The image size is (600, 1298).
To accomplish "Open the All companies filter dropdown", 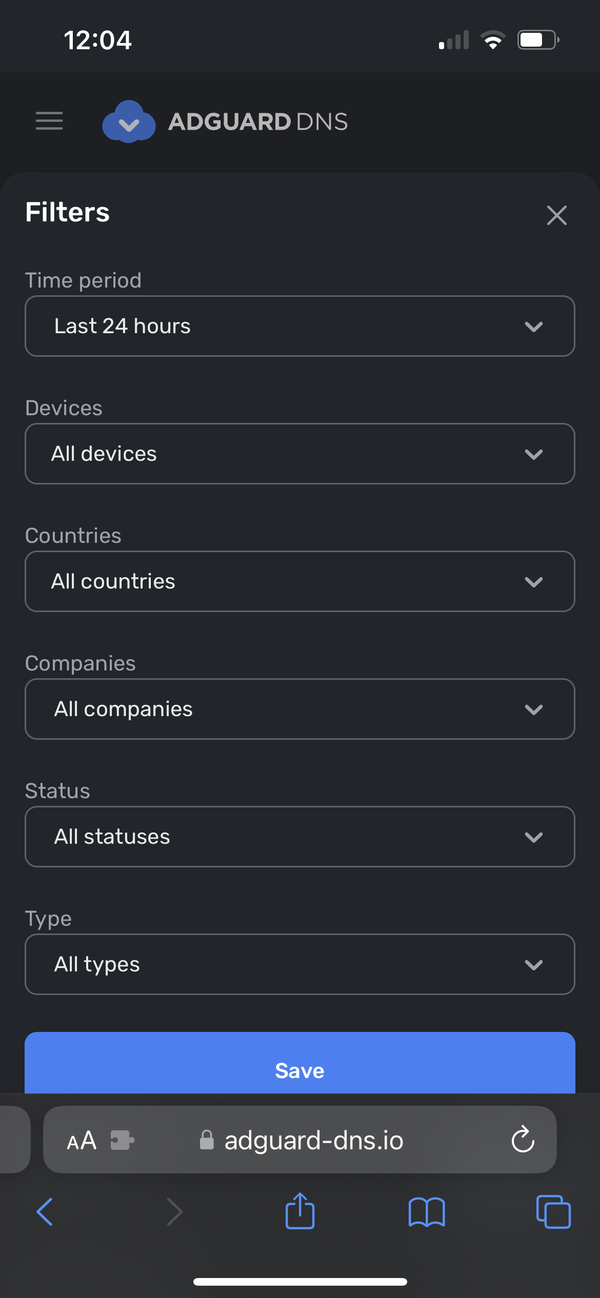I will [x=299, y=709].
